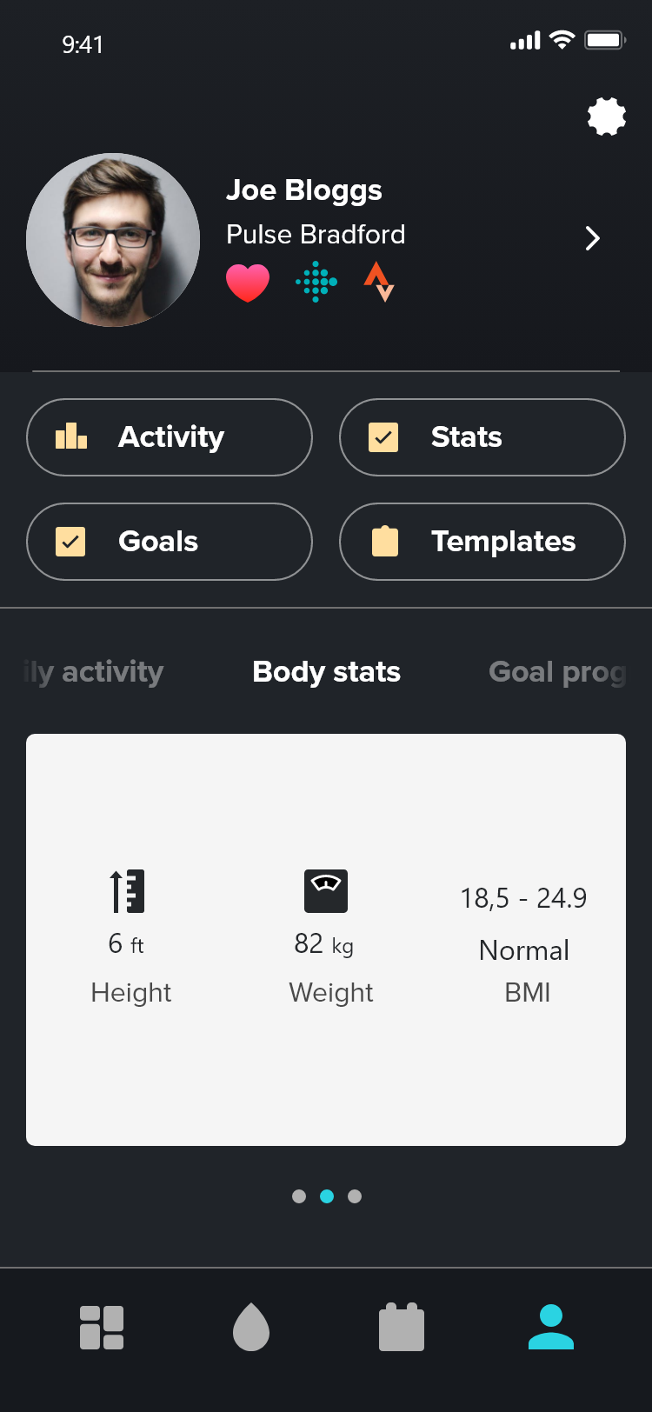Image resolution: width=652 pixels, height=1412 pixels.
Task: Open the water drop tab icon
Action: (251, 1327)
